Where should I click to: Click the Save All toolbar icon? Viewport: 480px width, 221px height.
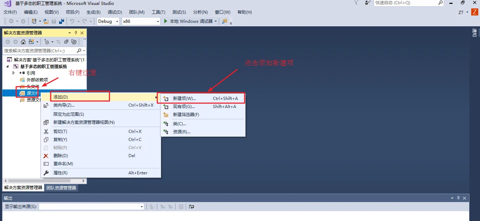[62, 21]
